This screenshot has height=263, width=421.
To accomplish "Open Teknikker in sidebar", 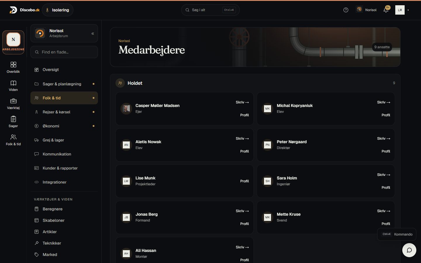I will [x=64, y=243].
